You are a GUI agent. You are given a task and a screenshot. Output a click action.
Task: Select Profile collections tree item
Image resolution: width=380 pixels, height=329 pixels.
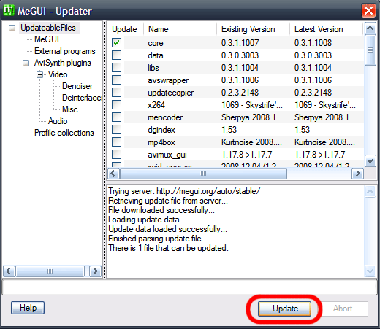click(x=64, y=133)
